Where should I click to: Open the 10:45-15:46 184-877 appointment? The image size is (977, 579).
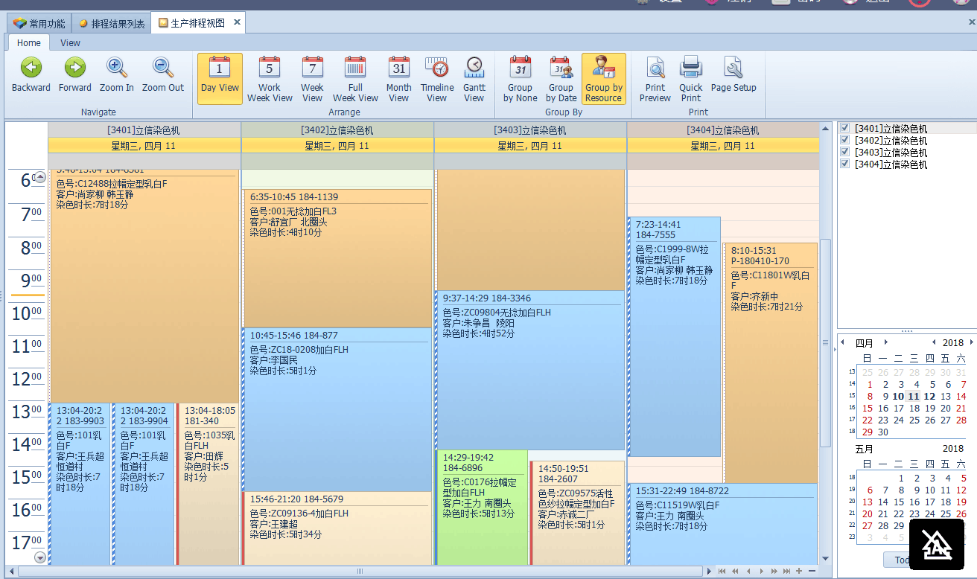(x=337, y=409)
